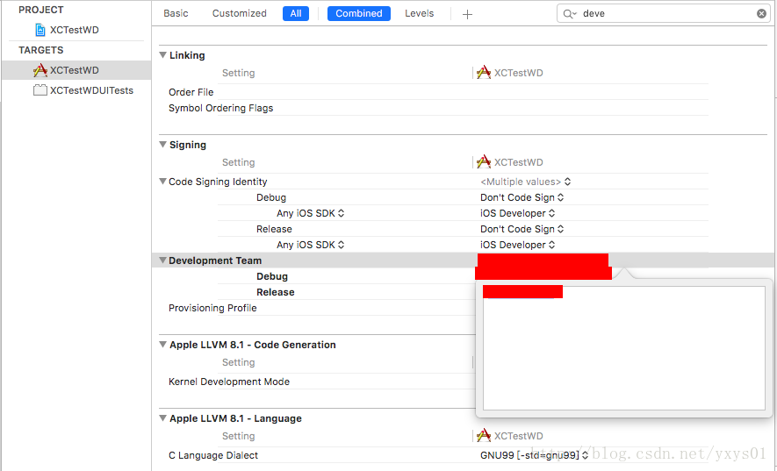Viewport: 777px width, 471px height.
Task: Click XCTestWD icon in Linking column header
Action: point(484,73)
